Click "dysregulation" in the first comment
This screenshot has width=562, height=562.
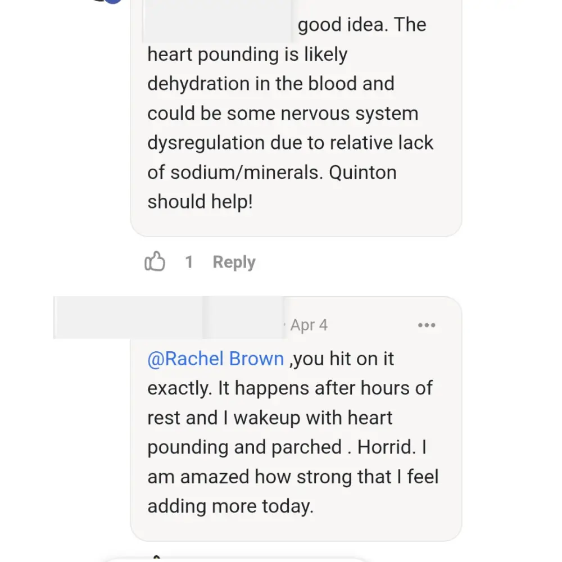click(x=206, y=143)
